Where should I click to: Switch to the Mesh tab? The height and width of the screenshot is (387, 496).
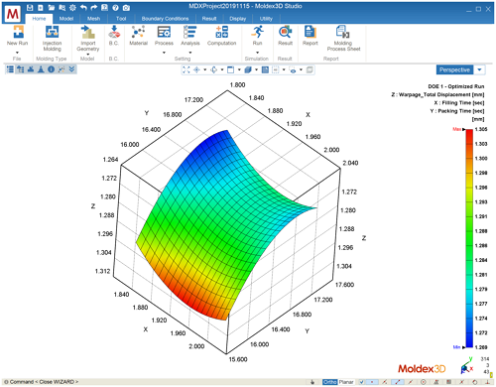(x=93, y=19)
